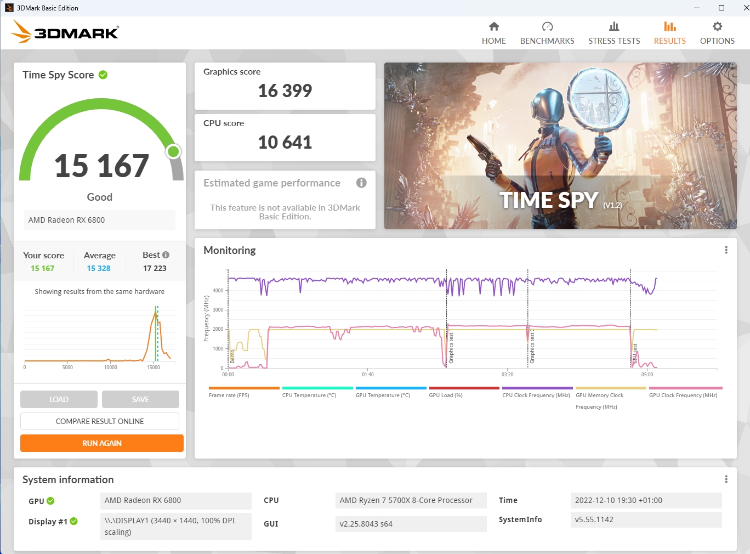Switch to BENCHMARKS tab
Screen dimensions: 750x554
pos(547,33)
